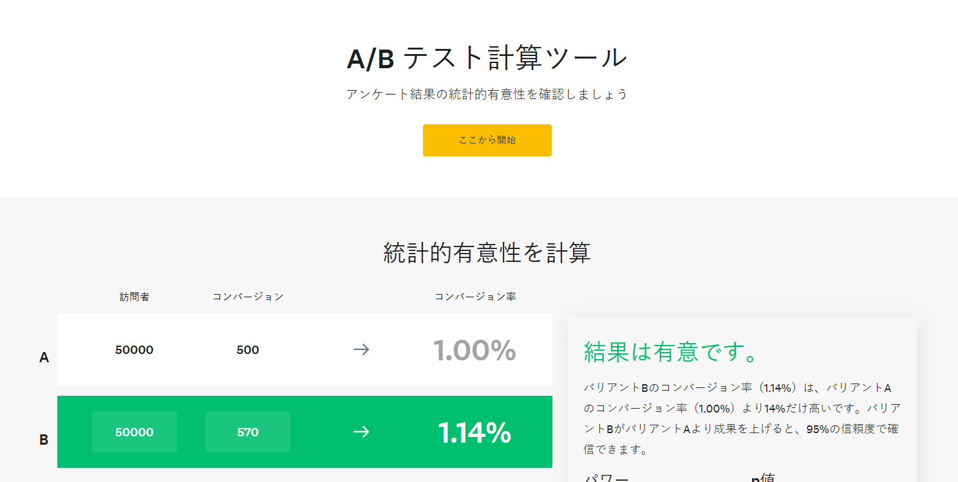
Task: Select the 1.00% conversion rate display
Action: tap(476, 349)
